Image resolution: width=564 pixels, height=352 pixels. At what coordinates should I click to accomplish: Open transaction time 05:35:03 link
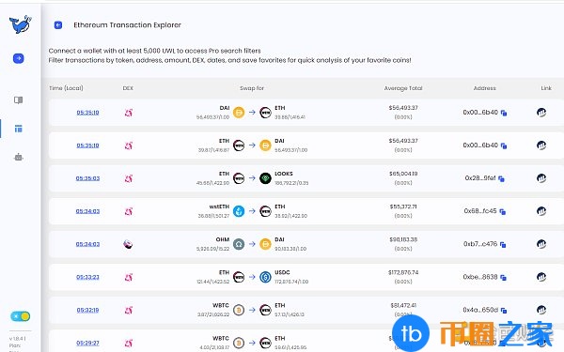[x=87, y=178]
